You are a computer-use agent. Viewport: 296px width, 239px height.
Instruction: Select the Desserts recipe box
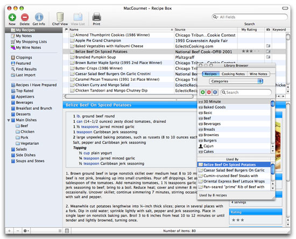pos(23,114)
